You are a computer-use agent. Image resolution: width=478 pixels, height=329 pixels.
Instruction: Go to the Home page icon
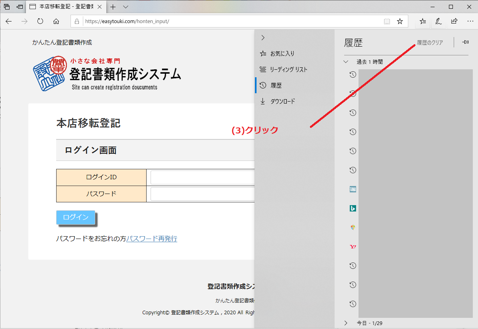[x=56, y=21]
